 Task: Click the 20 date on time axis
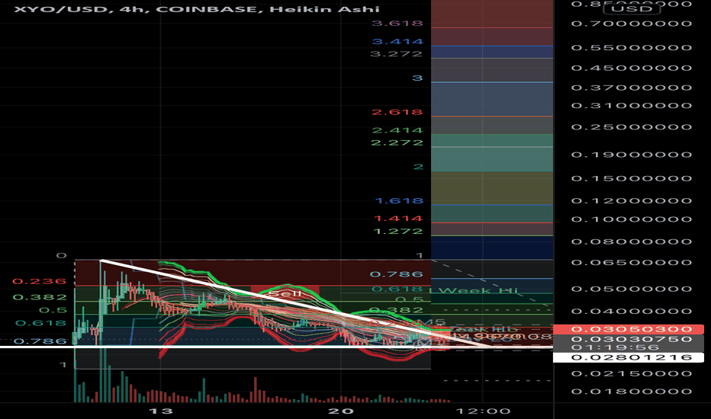340,411
